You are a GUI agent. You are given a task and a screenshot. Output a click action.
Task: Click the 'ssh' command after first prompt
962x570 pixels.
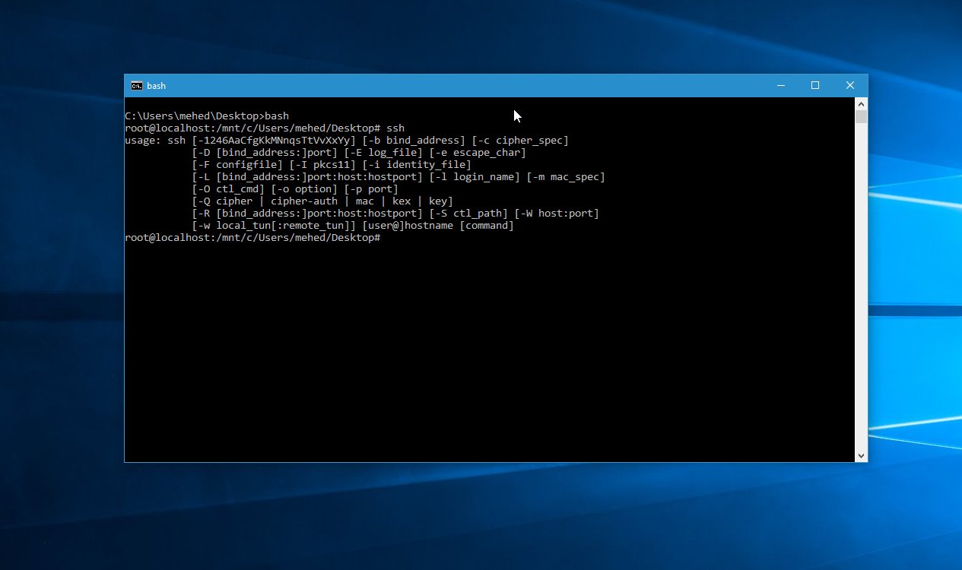[x=395, y=128]
